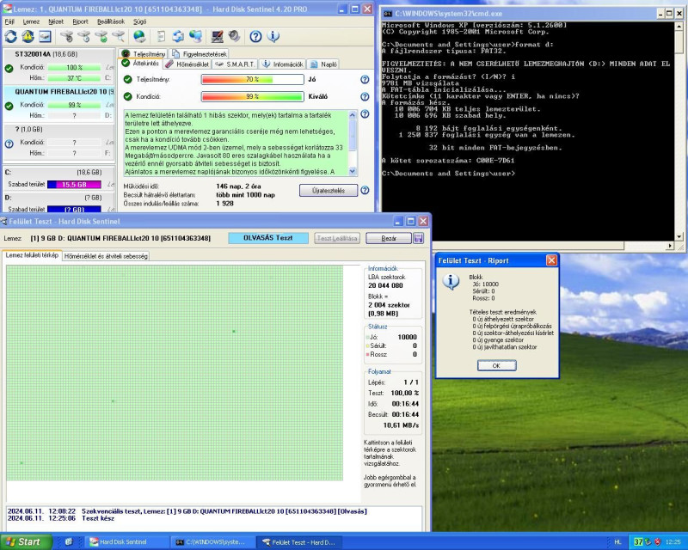Click the Start button
Image resolution: width=688 pixels, height=550 pixels.
tap(26, 541)
